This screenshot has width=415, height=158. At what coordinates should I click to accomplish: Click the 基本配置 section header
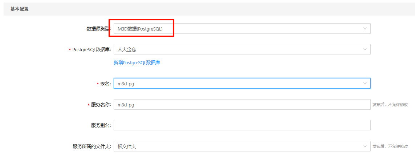pyautogui.click(x=20, y=9)
